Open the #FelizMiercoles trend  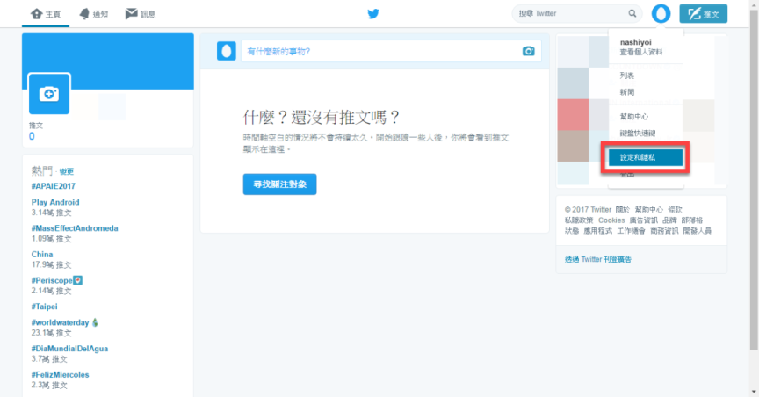pos(60,375)
